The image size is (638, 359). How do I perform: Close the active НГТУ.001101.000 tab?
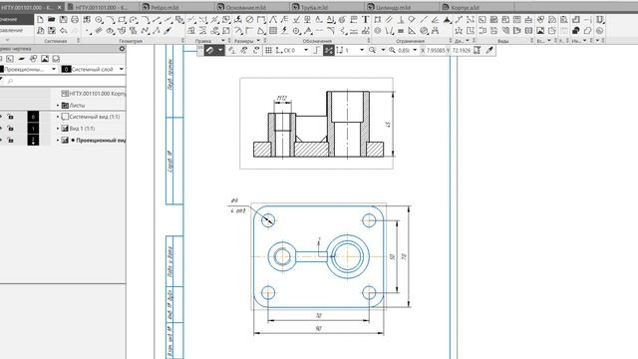coord(60,7)
